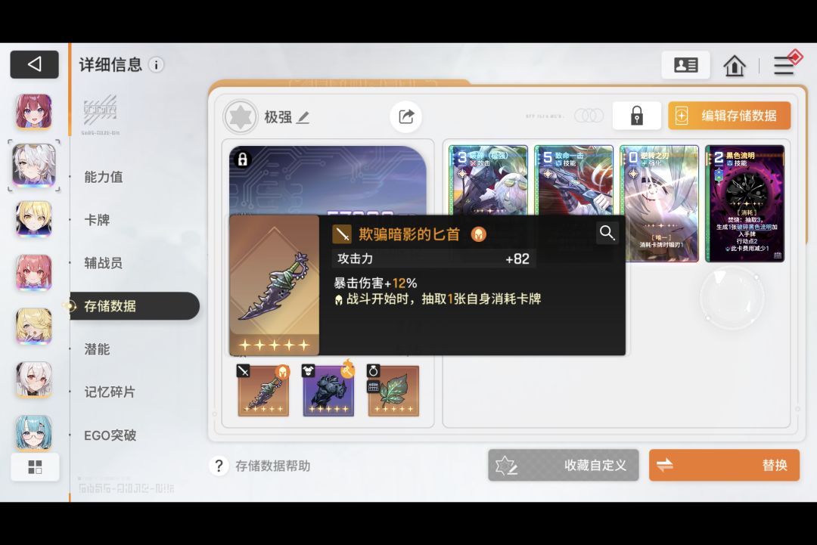Viewport: 817px width, 545px height.
Task: Open 存储数据帮助 question mark help
Action: point(219,466)
